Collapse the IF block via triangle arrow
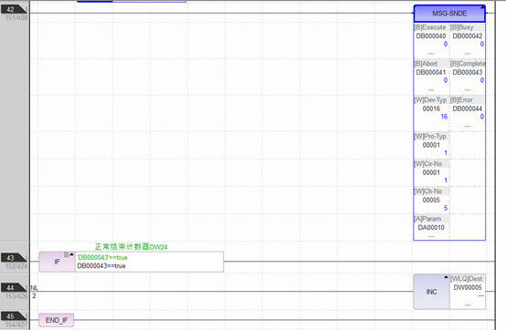The height and width of the screenshot is (330, 506). tap(72, 254)
